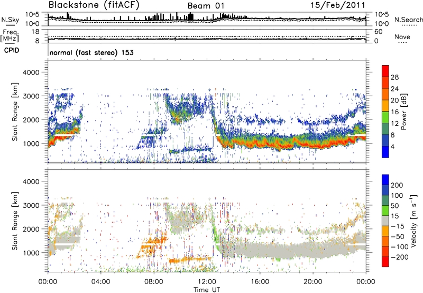Click the "18" frequency axis tick

(35, 32)
